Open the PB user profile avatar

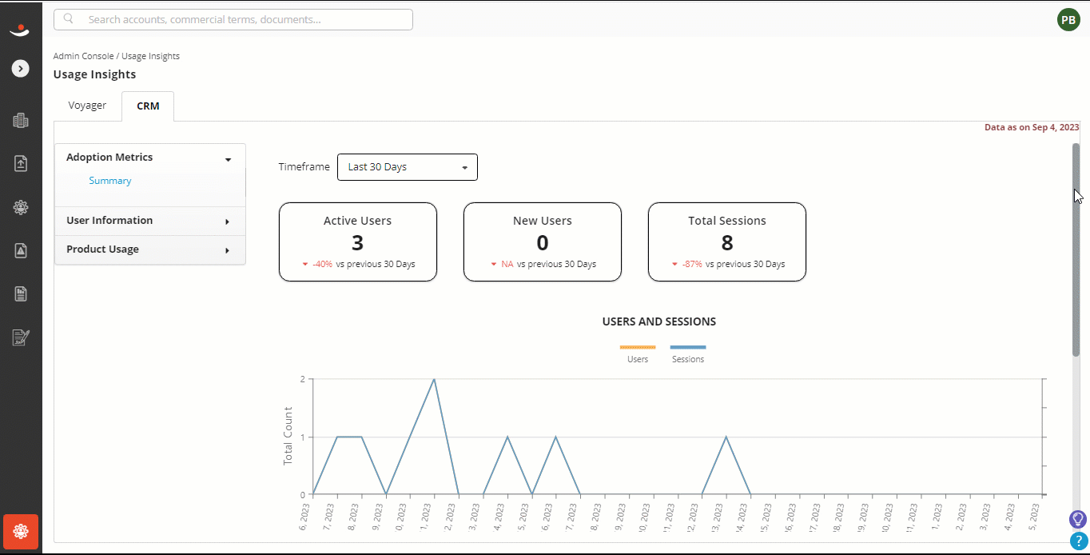(x=1068, y=20)
